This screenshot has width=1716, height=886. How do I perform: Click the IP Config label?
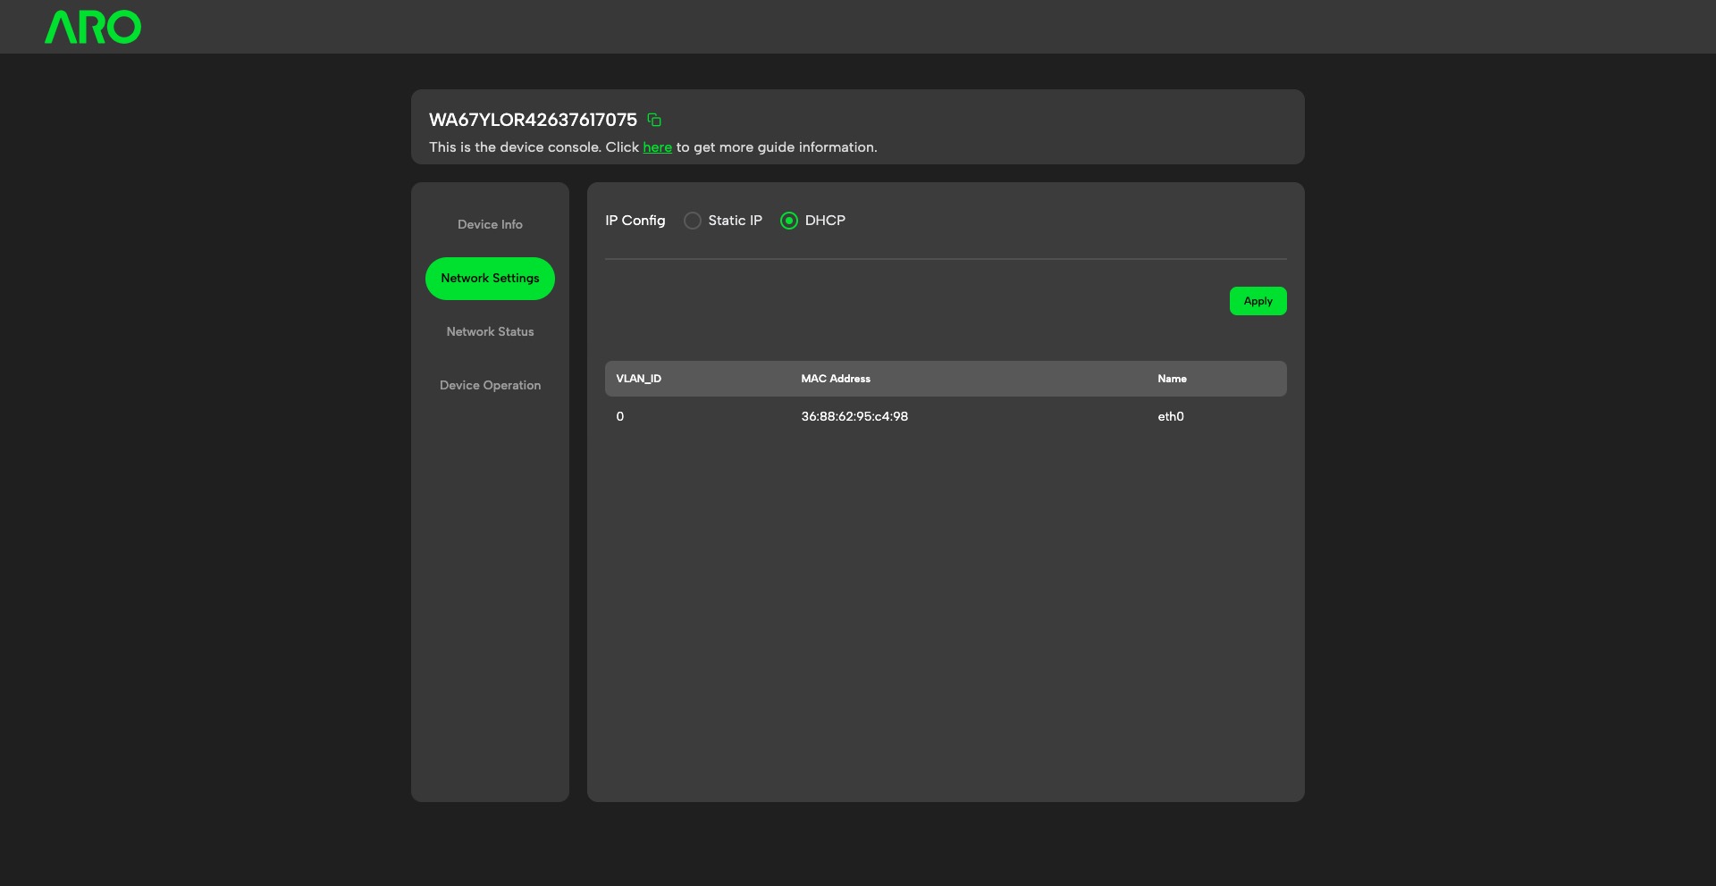point(635,221)
